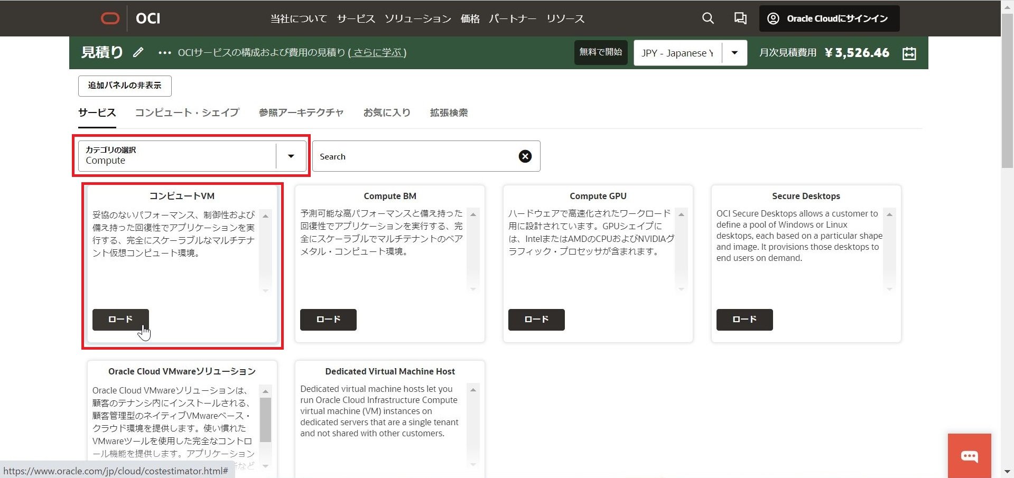
Task: Click the Oracle logo icon
Action: pyautogui.click(x=110, y=18)
